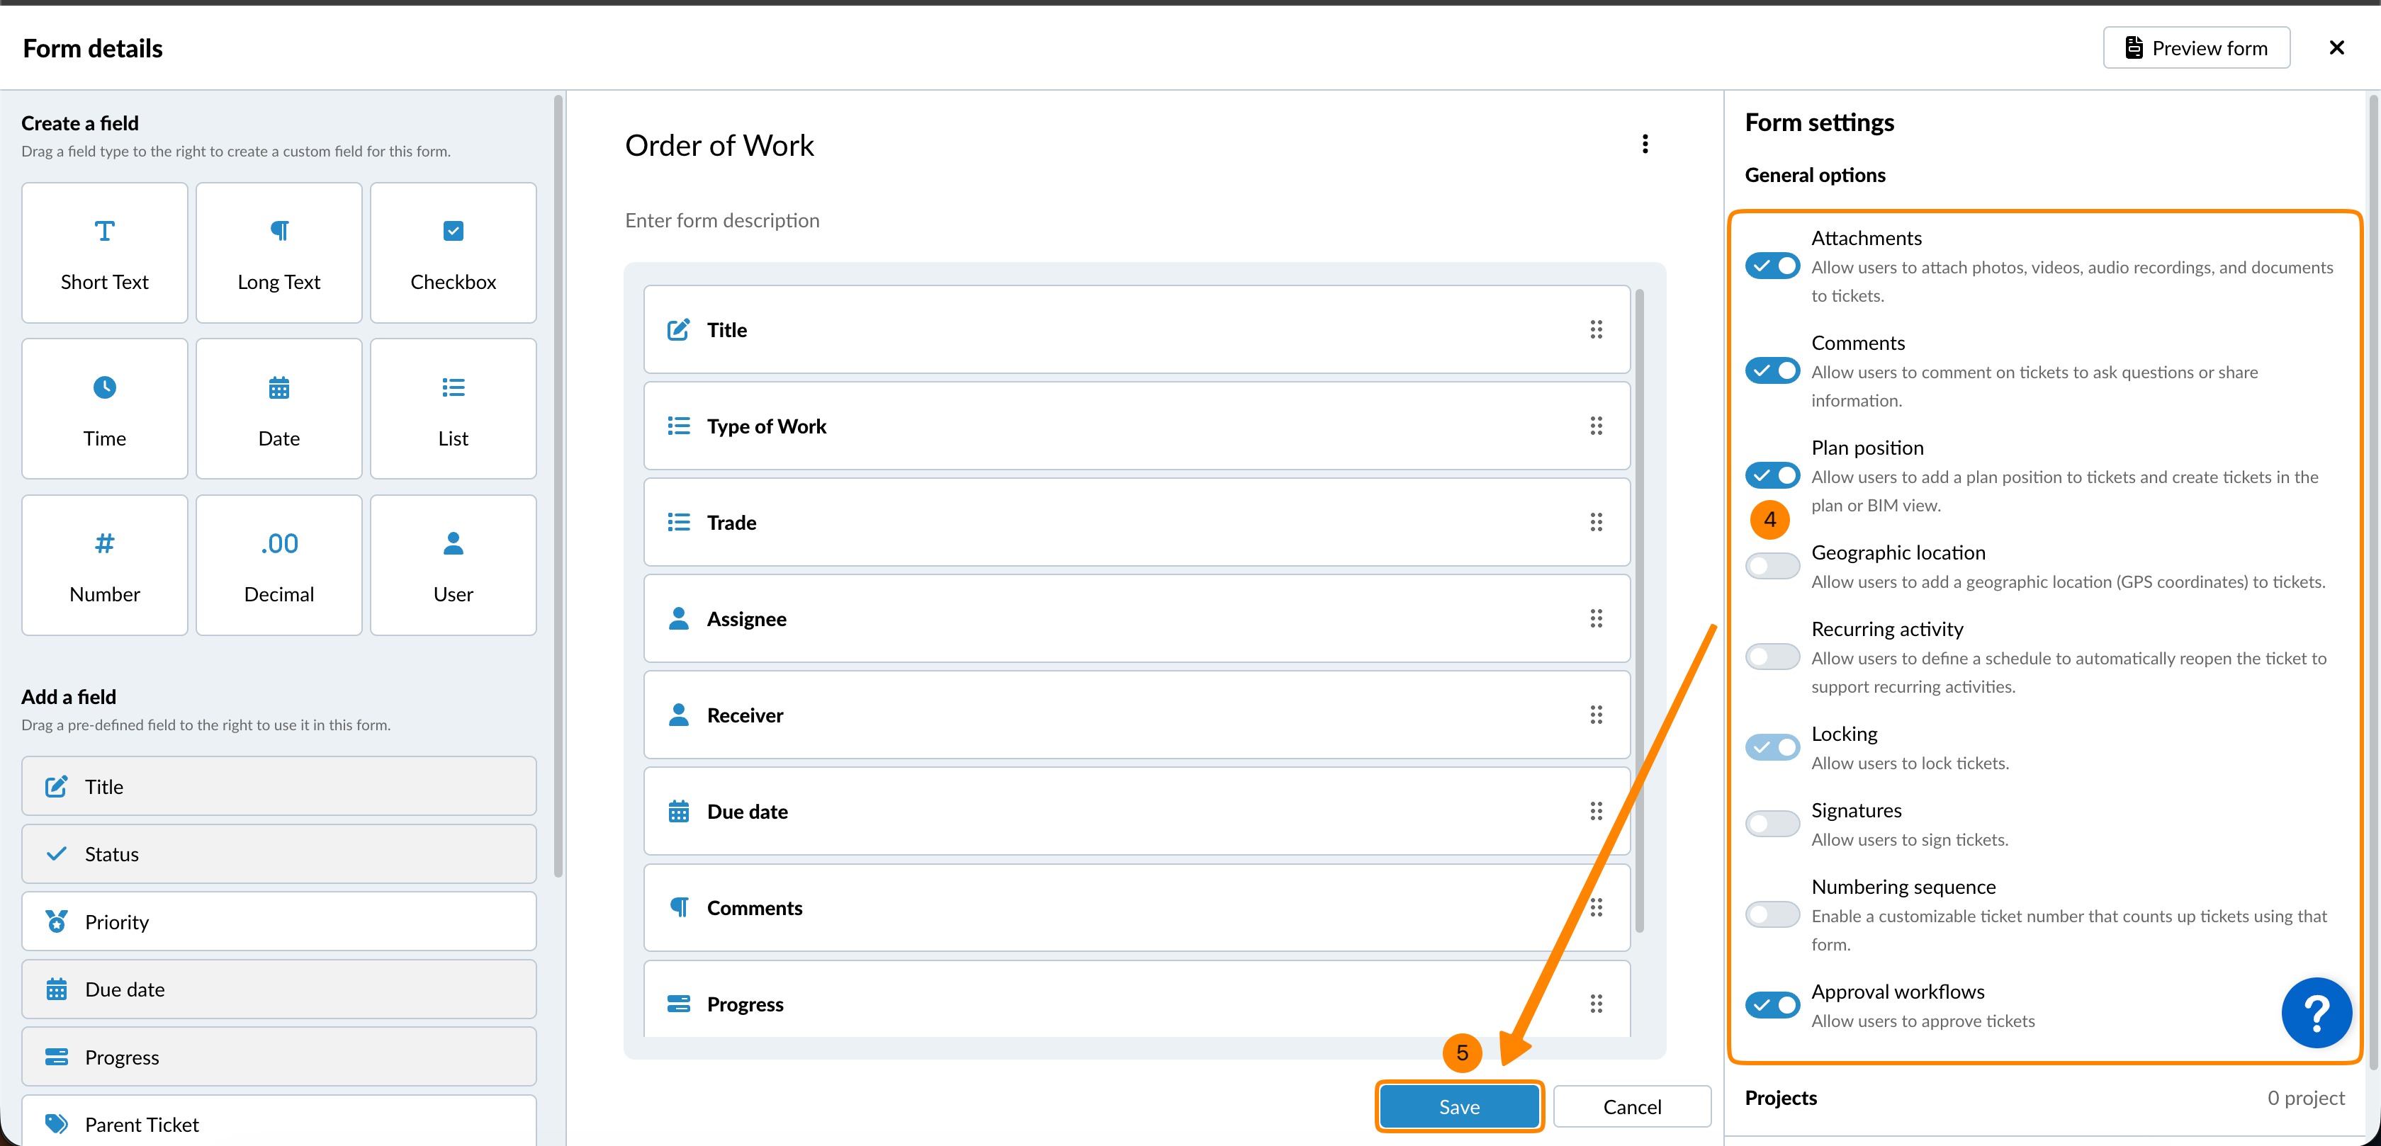Screen dimensions: 2381x1146
Task: Open the three-dot menu beside Order of Work
Action: pyautogui.click(x=1644, y=144)
